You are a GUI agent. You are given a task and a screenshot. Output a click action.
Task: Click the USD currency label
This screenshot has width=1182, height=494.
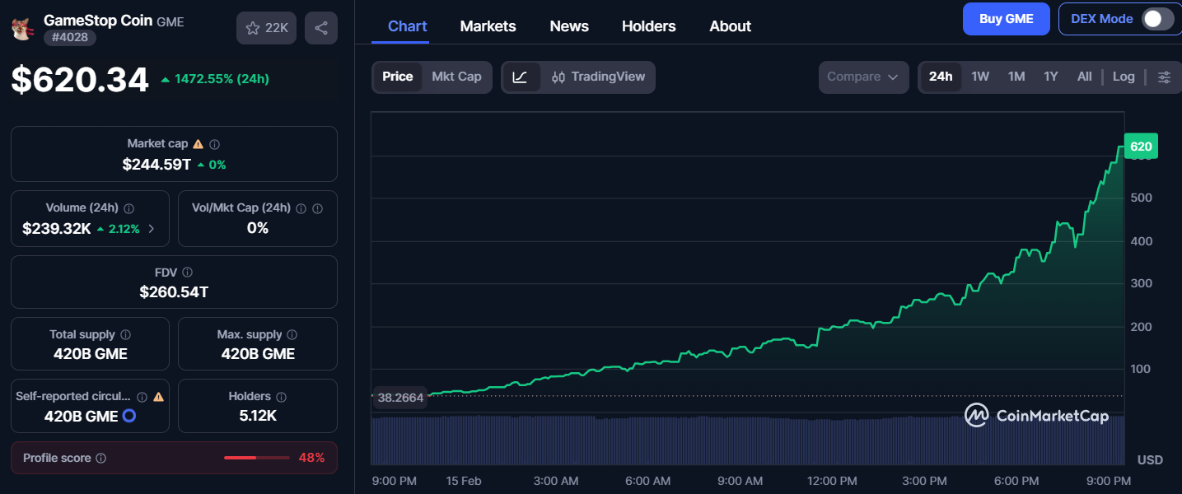pyautogui.click(x=1150, y=459)
